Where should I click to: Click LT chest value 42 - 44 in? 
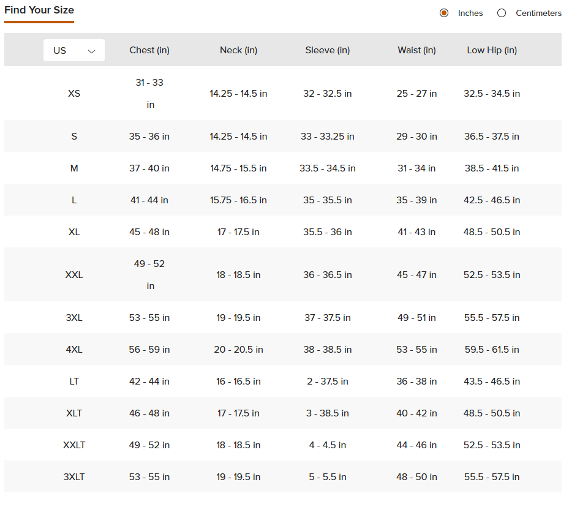(149, 381)
